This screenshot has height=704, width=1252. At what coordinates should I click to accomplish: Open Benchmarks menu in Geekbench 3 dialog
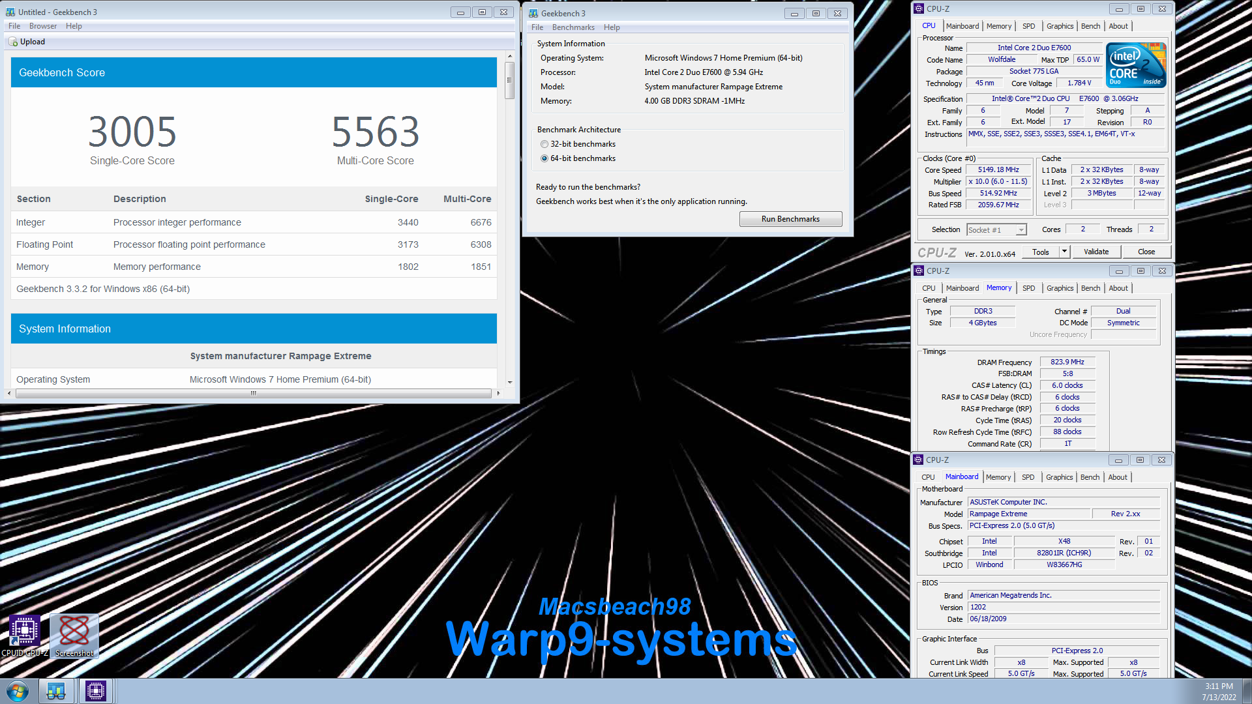573,27
